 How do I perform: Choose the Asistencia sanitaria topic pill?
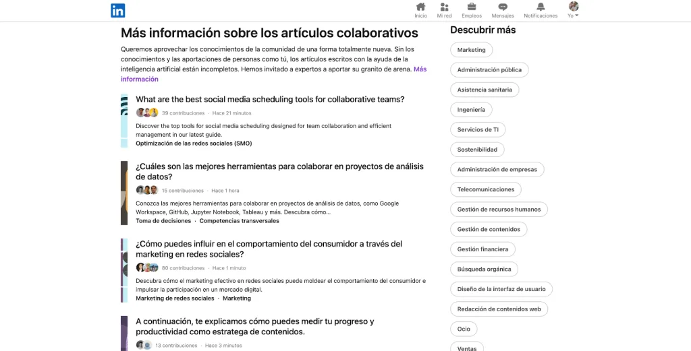pos(485,90)
